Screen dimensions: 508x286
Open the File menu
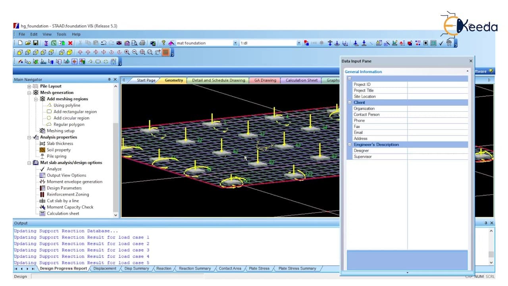[22, 35]
